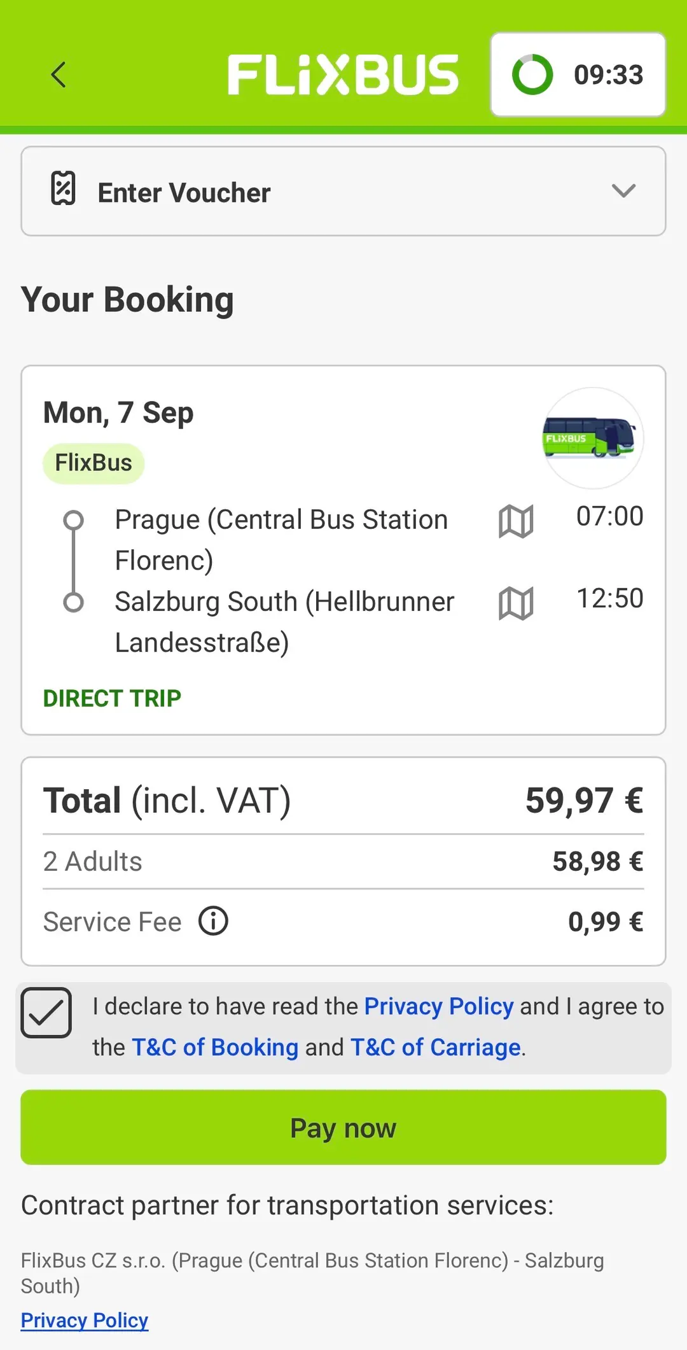The width and height of the screenshot is (687, 1350).
Task: Toggle the Privacy Policy agreement checkbox
Action: click(x=46, y=1012)
